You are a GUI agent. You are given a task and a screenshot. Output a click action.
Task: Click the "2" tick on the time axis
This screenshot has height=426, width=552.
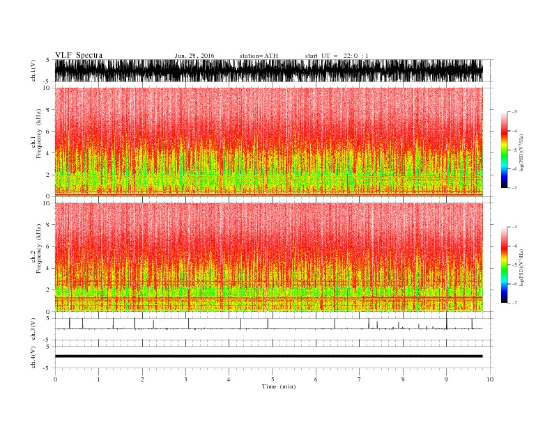(142, 379)
